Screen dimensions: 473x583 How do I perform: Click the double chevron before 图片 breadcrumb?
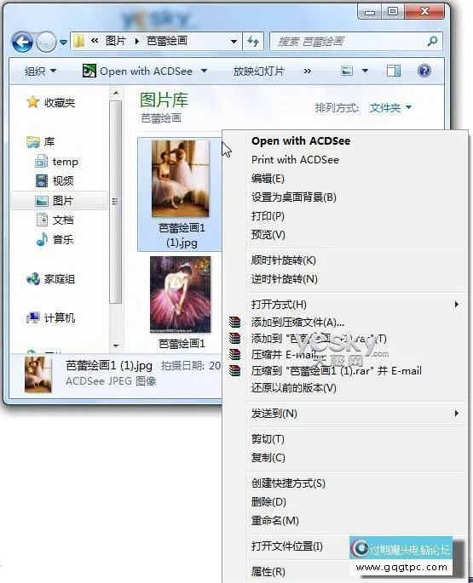point(95,41)
